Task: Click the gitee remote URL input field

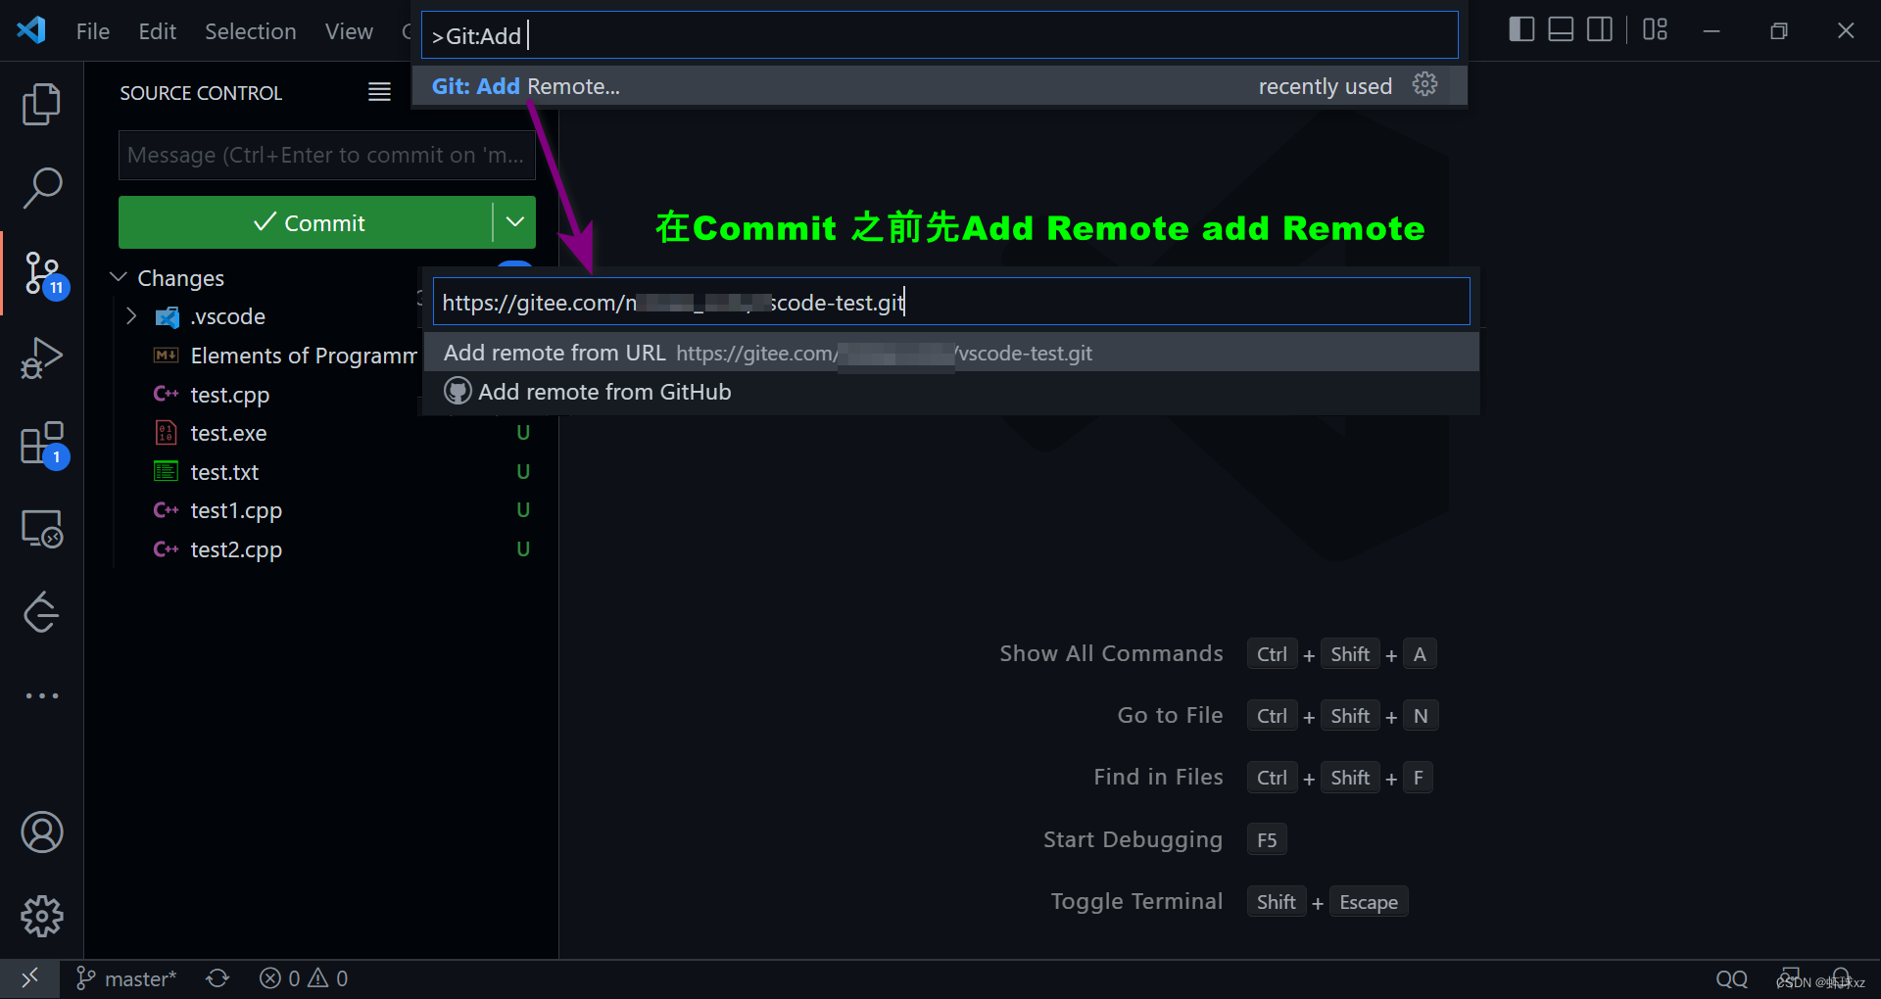Action: click(x=951, y=302)
